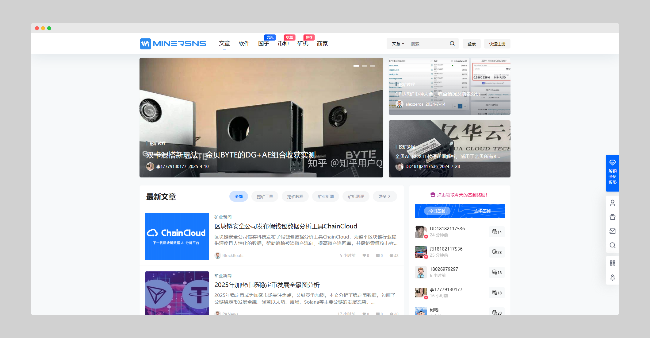Like the ChainCloud article with the heart icon
Image resolution: width=650 pixels, height=338 pixels.
point(364,255)
